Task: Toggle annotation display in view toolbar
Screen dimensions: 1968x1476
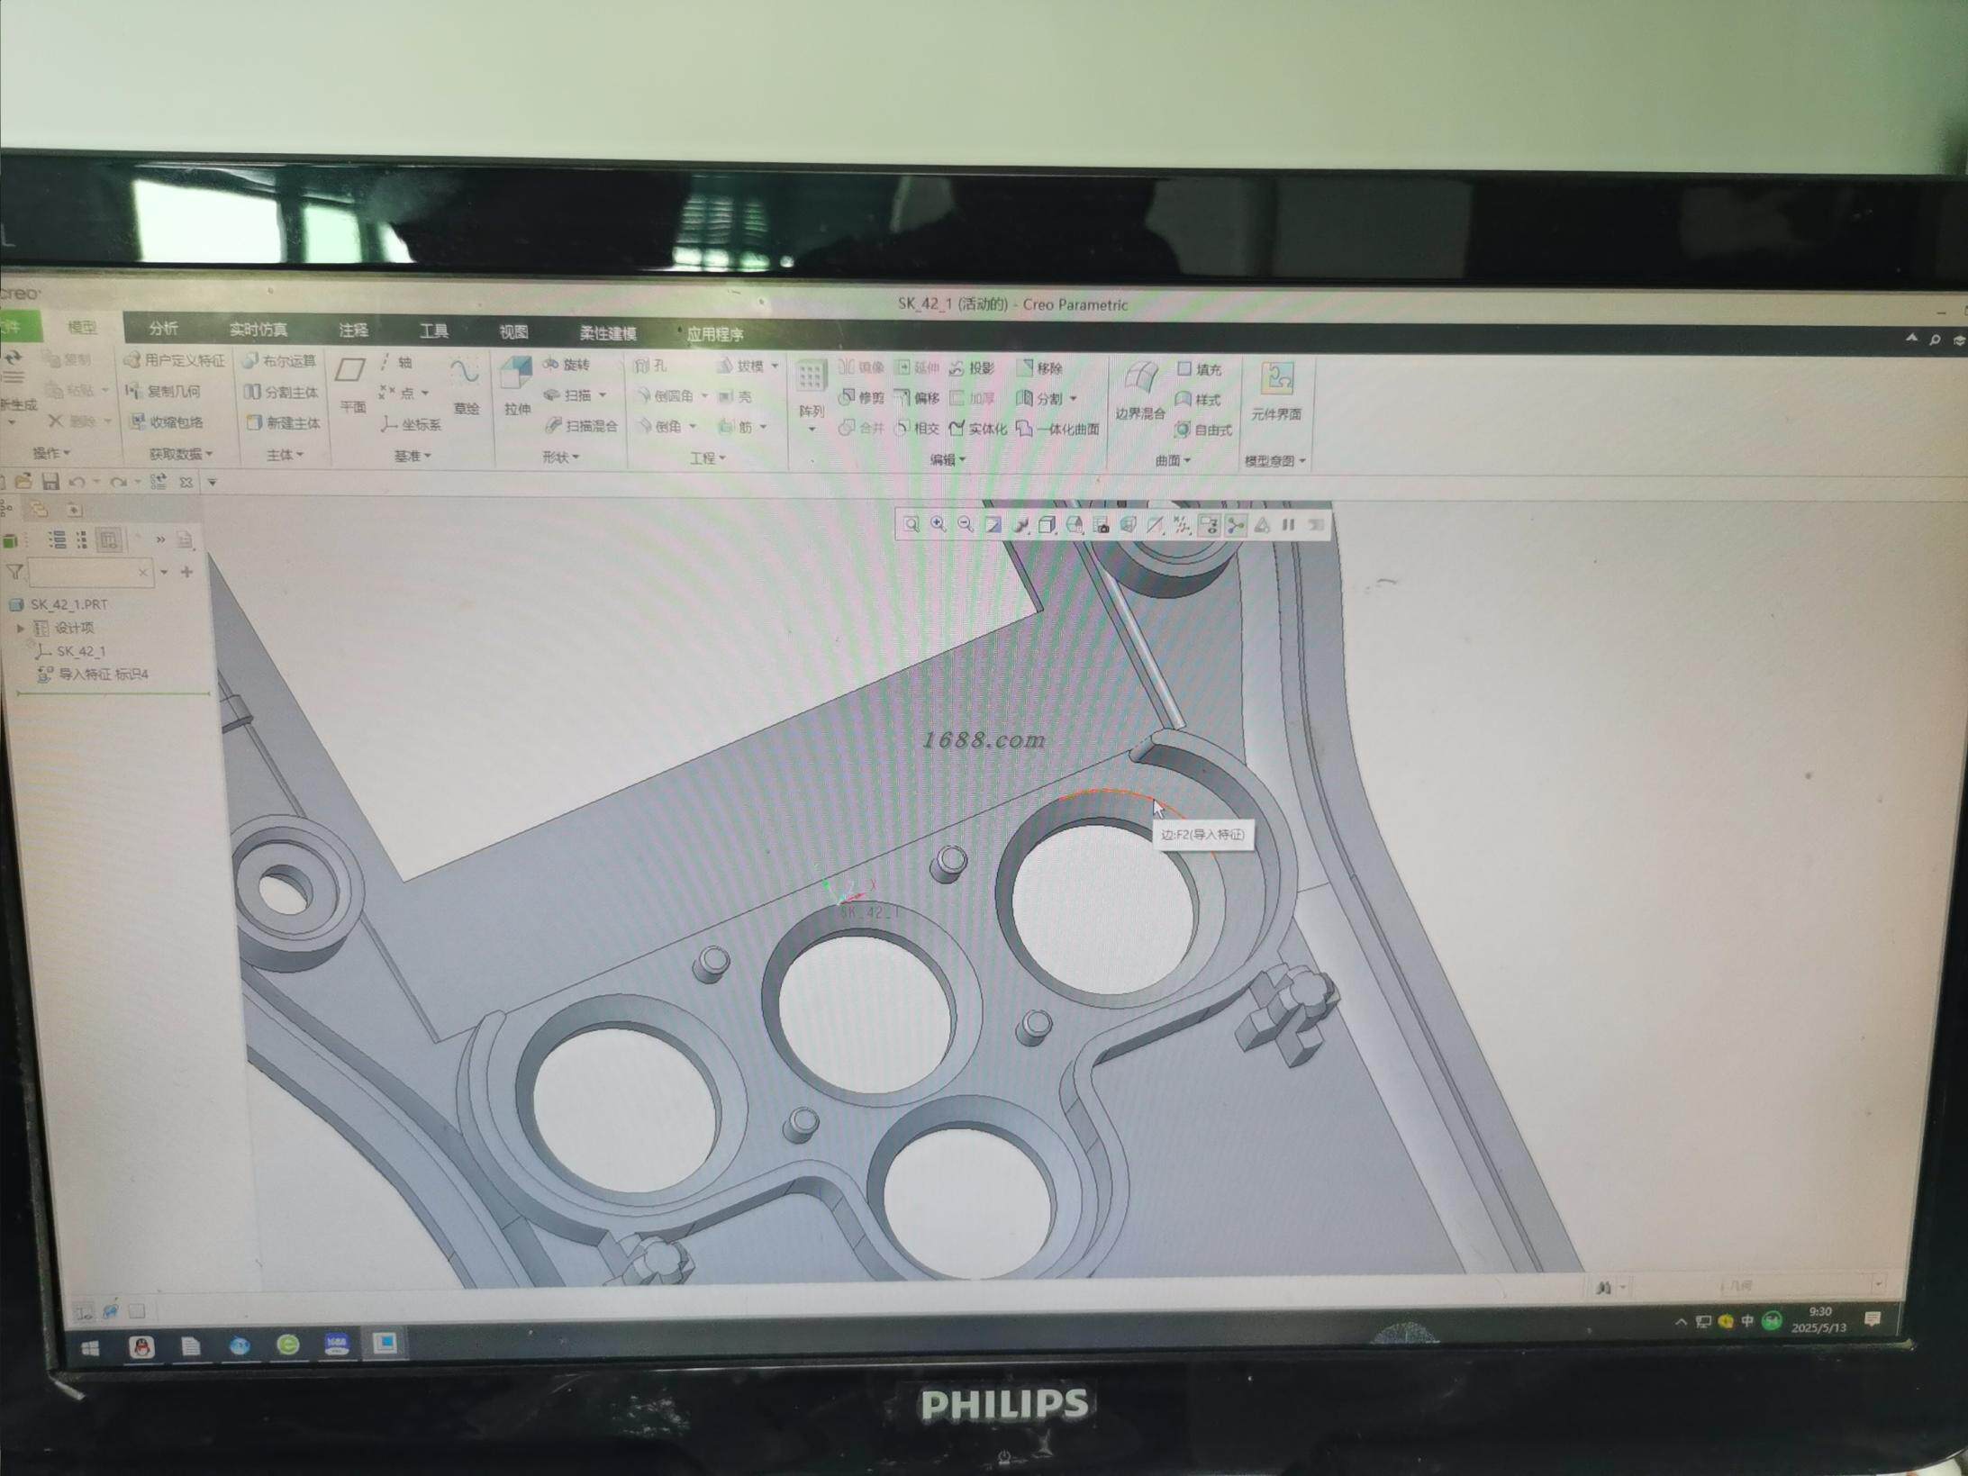Action: pyautogui.click(x=1208, y=525)
